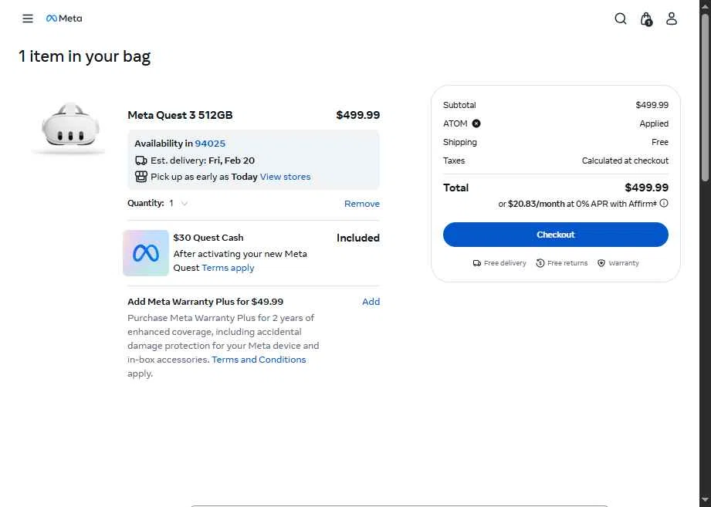Click the Meta logo
711x507 pixels.
tap(64, 19)
